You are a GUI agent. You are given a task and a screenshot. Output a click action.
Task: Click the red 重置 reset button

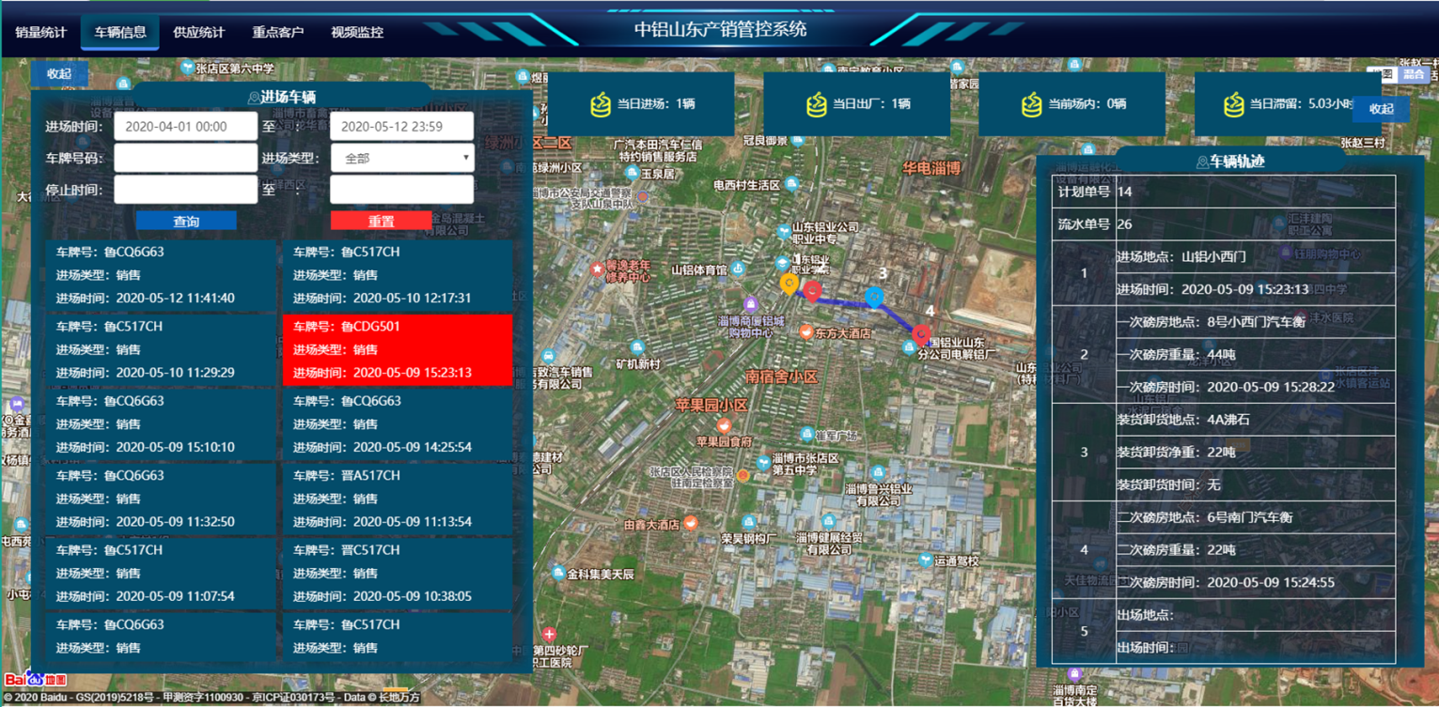point(381,222)
